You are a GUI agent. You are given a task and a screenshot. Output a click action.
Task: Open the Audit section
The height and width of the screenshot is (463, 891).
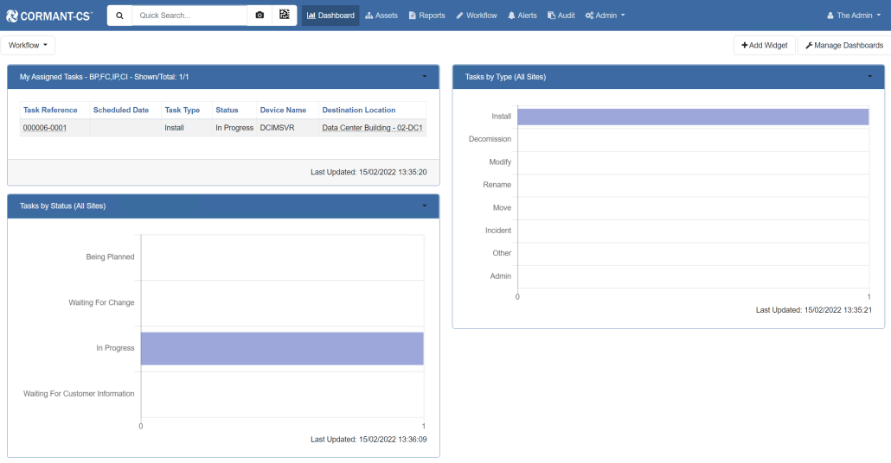coord(561,16)
